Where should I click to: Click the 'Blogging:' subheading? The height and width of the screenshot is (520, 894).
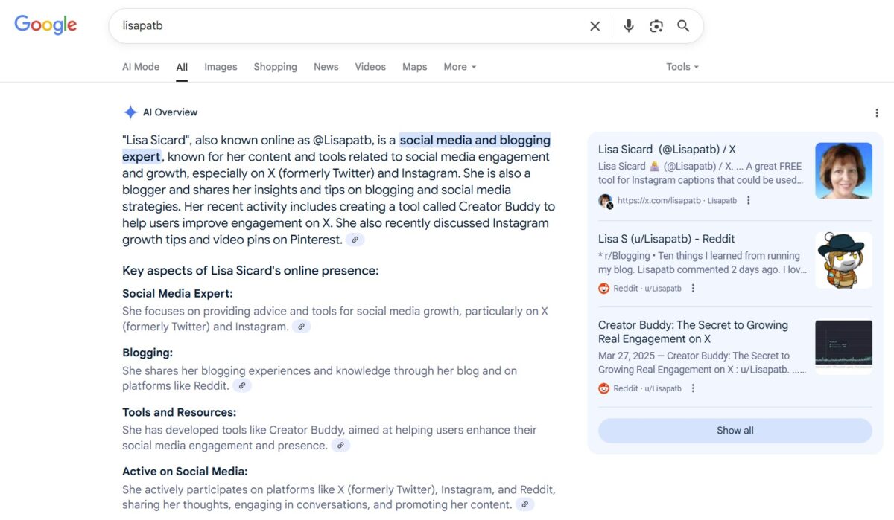coord(148,353)
